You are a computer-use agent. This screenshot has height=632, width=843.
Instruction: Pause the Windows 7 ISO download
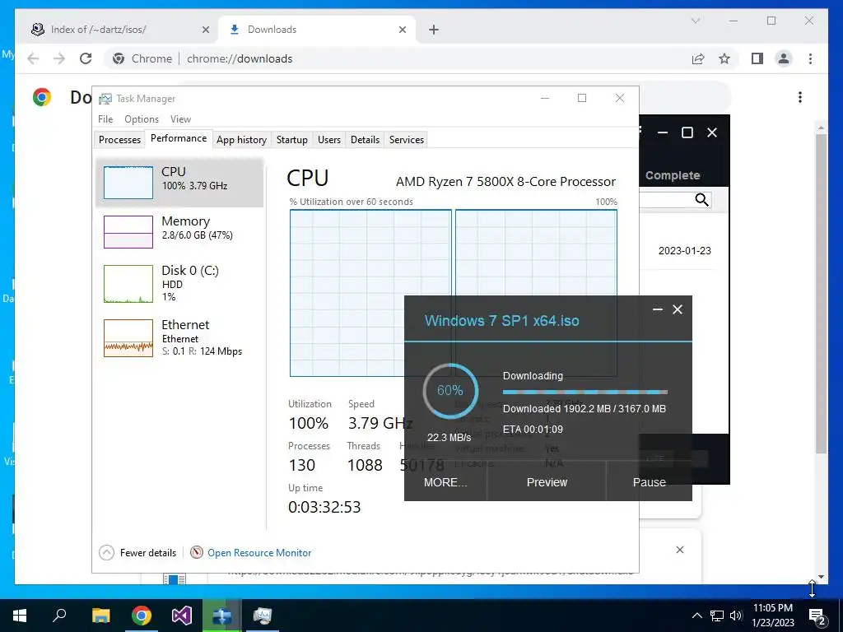[649, 482]
